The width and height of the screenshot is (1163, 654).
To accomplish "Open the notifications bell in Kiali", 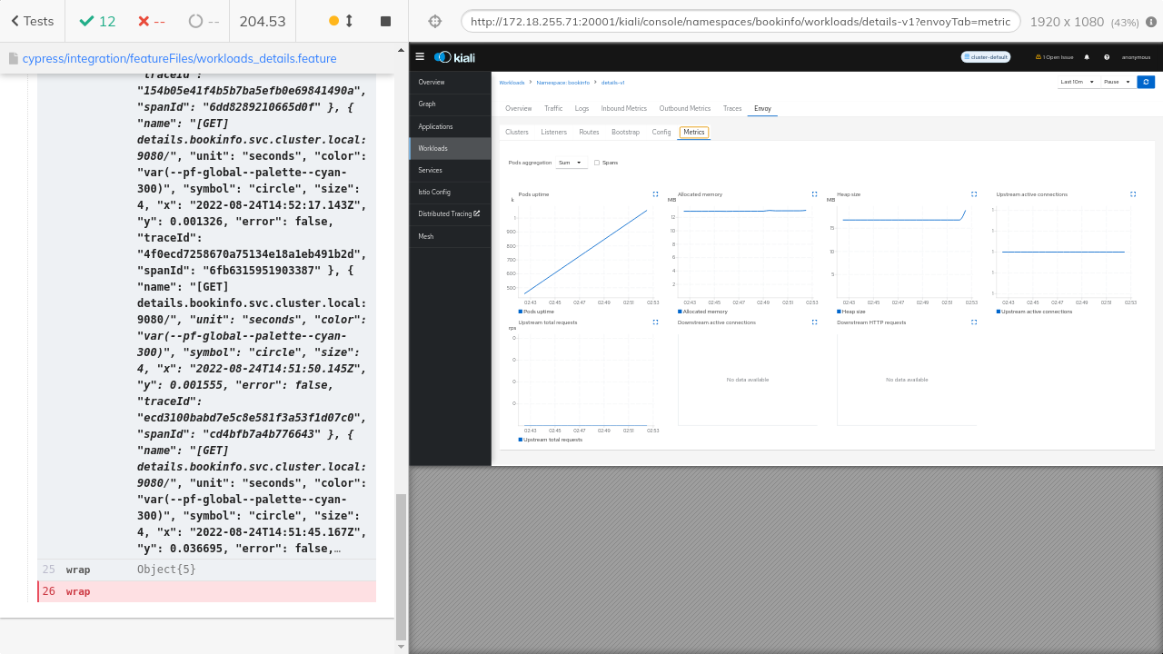I will pos(1087,57).
